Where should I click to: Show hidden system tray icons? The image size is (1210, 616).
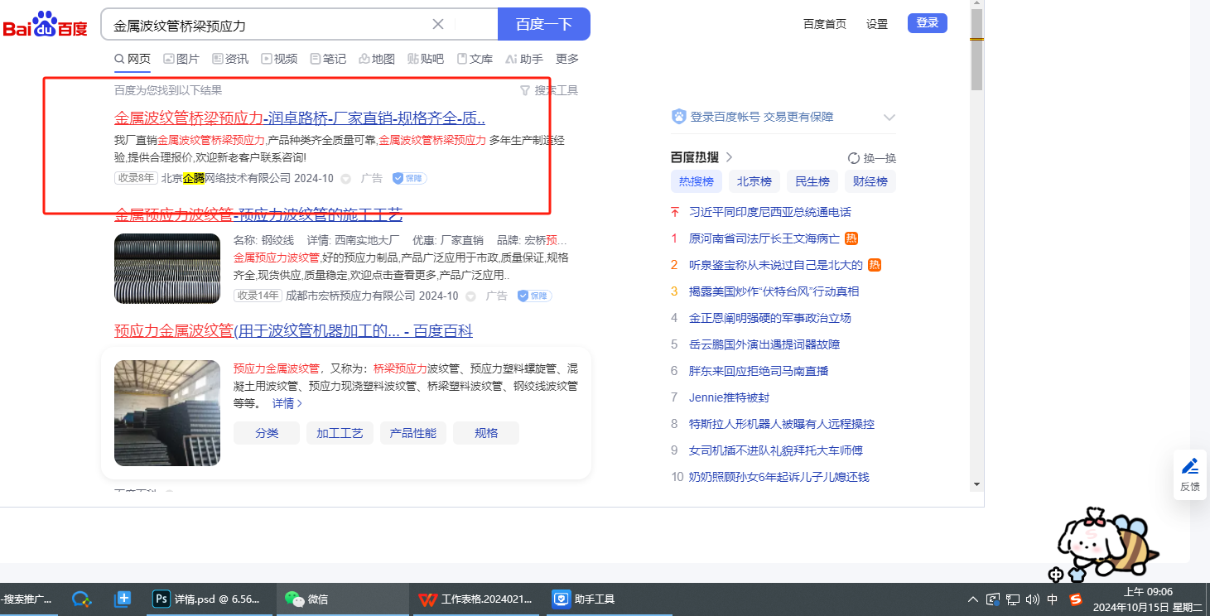[973, 599]
